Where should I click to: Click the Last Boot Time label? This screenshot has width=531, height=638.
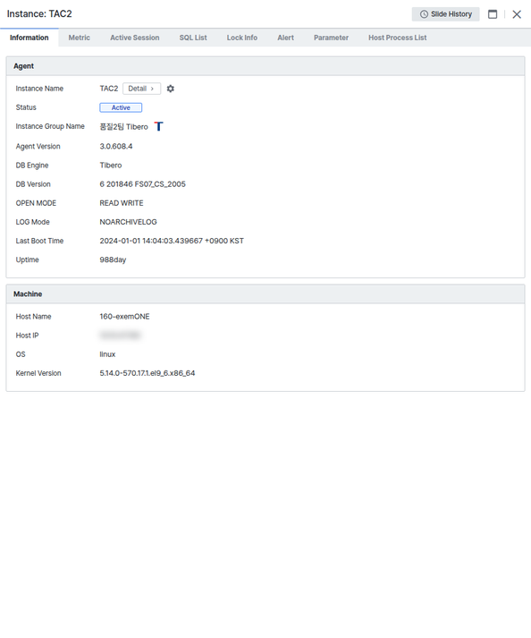pos(39,241)
